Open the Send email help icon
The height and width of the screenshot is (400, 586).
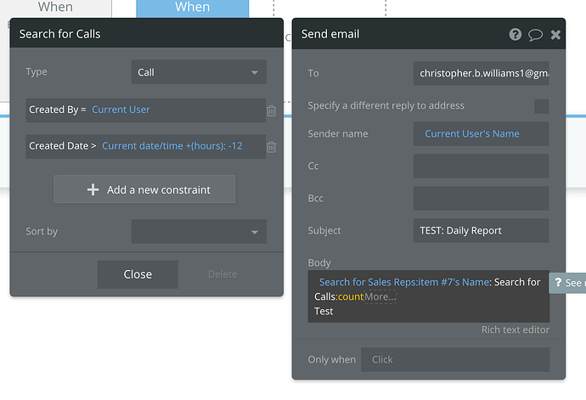point(516,35)
